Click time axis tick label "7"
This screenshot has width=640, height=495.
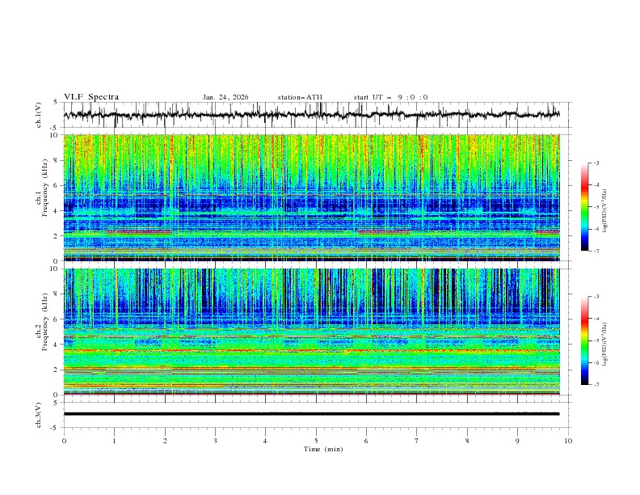click(x=417, y=441)
